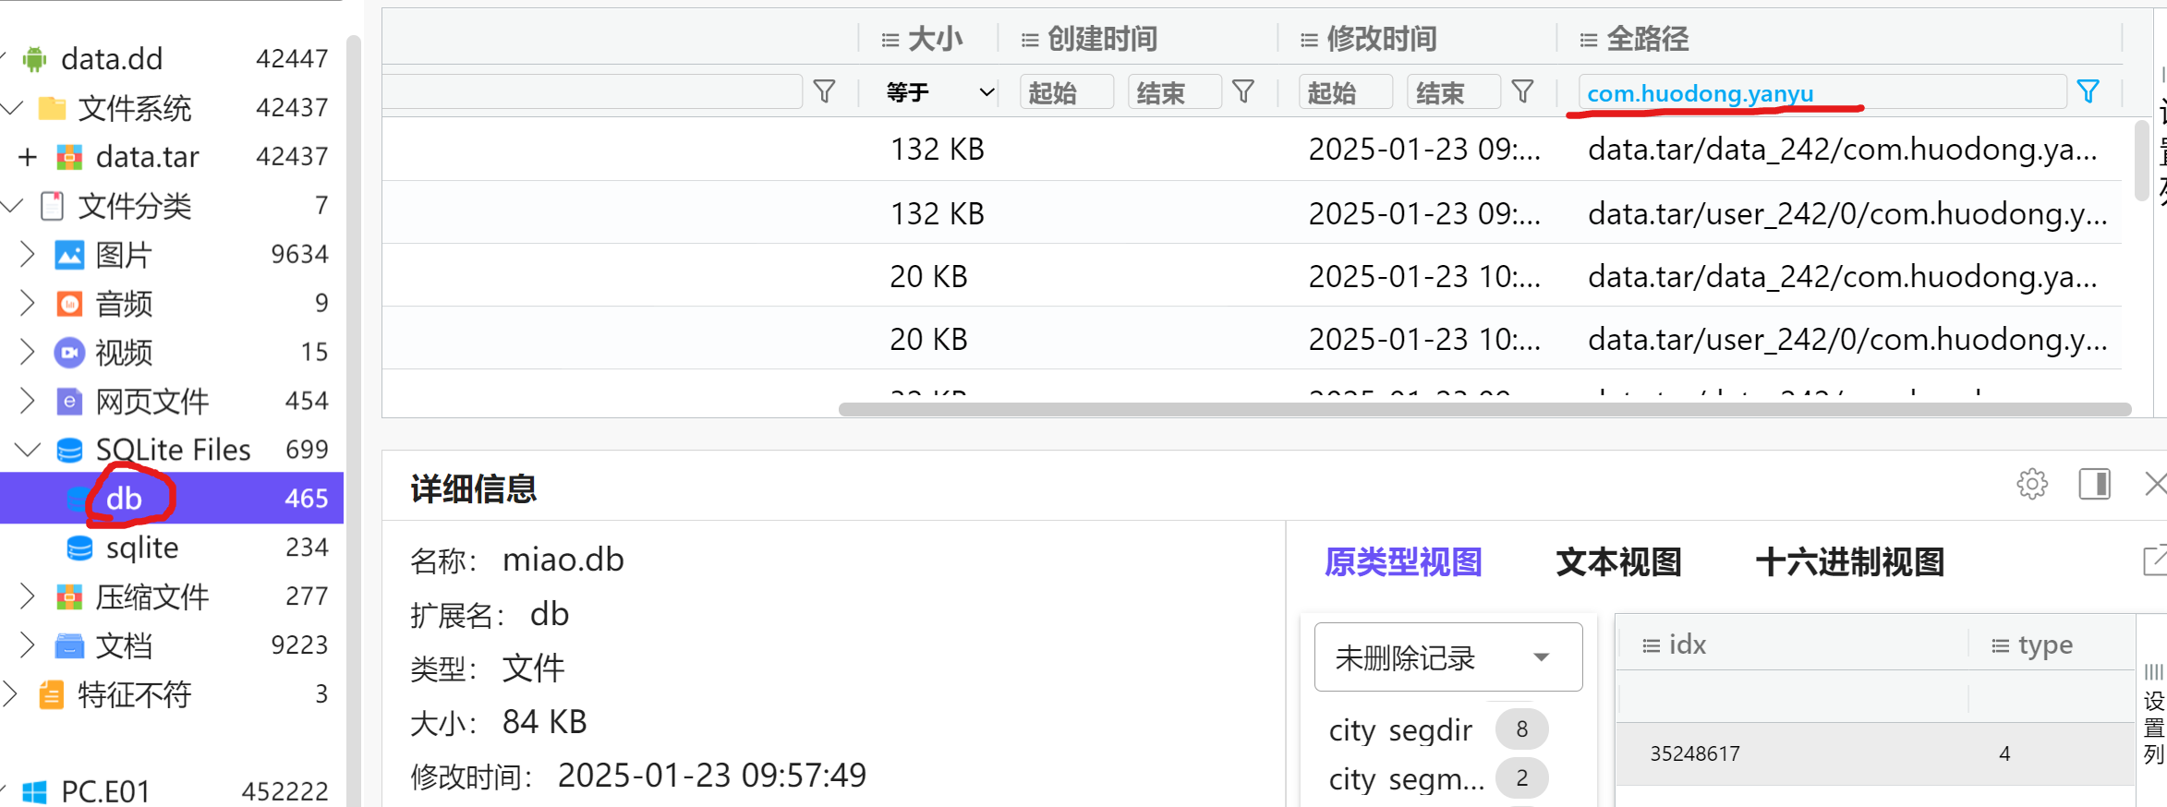2167x807 pixels.
Task: Select the city segdir table
Action: click(x=1400, y=729)
